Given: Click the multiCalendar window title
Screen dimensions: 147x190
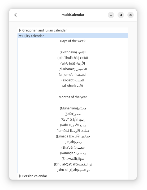Looking at the screenshot, I should tap(73, 15).
